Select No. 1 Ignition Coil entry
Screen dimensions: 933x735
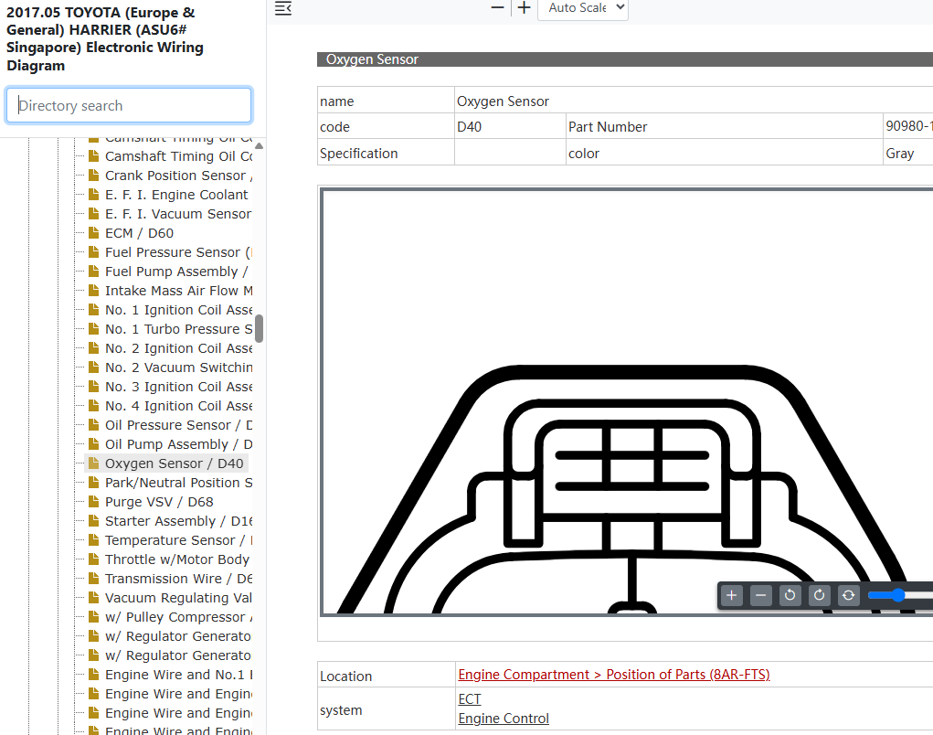click(x=178, y=310)
